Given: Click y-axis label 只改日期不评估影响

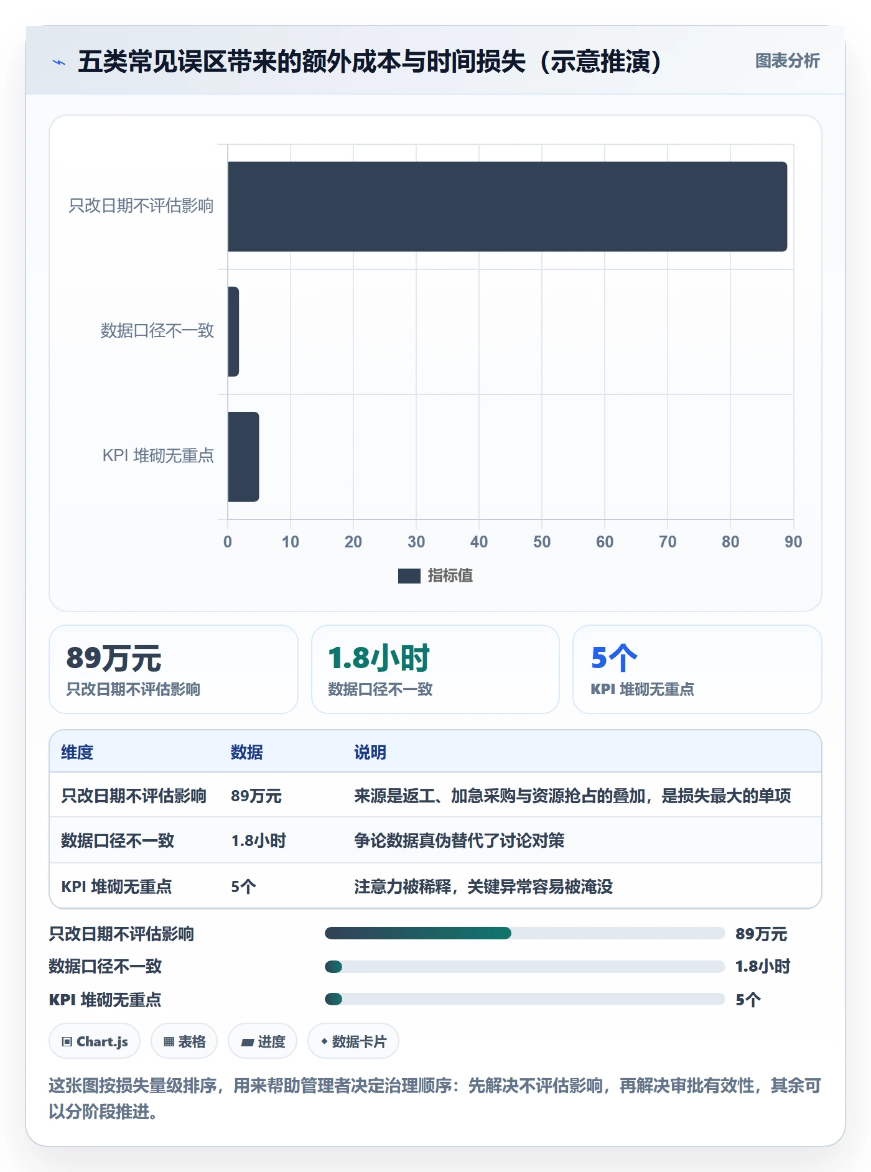Looking at the screenshot, I should (141, 206).
